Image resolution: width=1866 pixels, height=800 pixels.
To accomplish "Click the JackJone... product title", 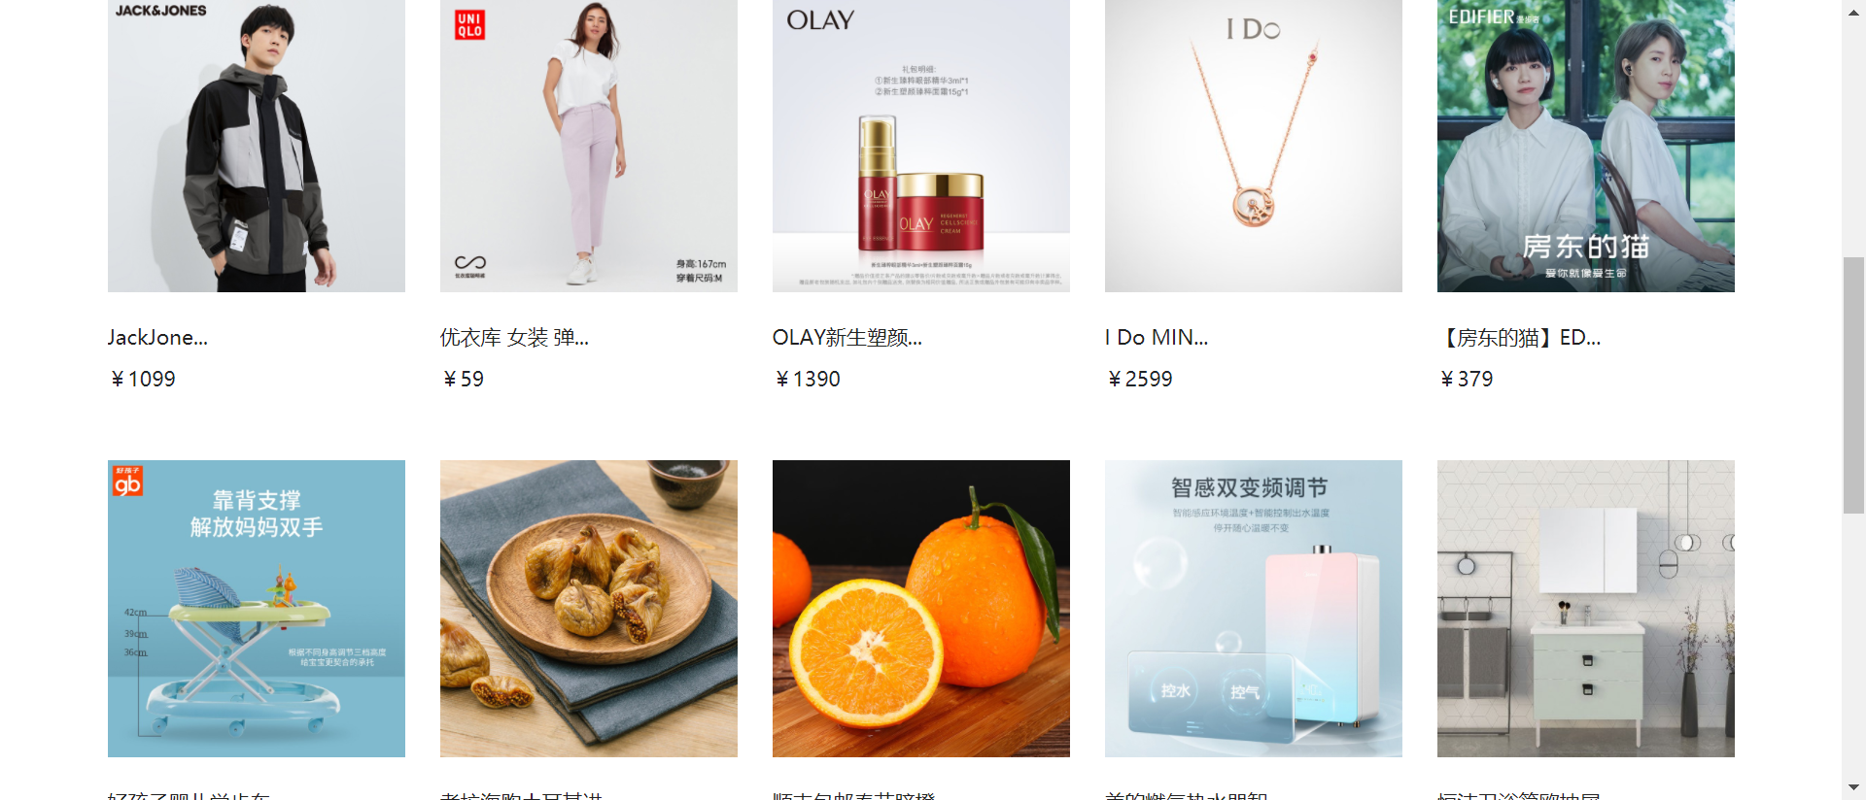I will click(x=157, y=338).
